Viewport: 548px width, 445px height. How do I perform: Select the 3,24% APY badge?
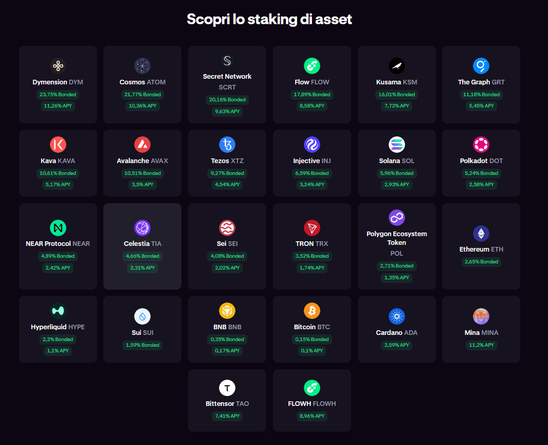click(x=312, y=184)
